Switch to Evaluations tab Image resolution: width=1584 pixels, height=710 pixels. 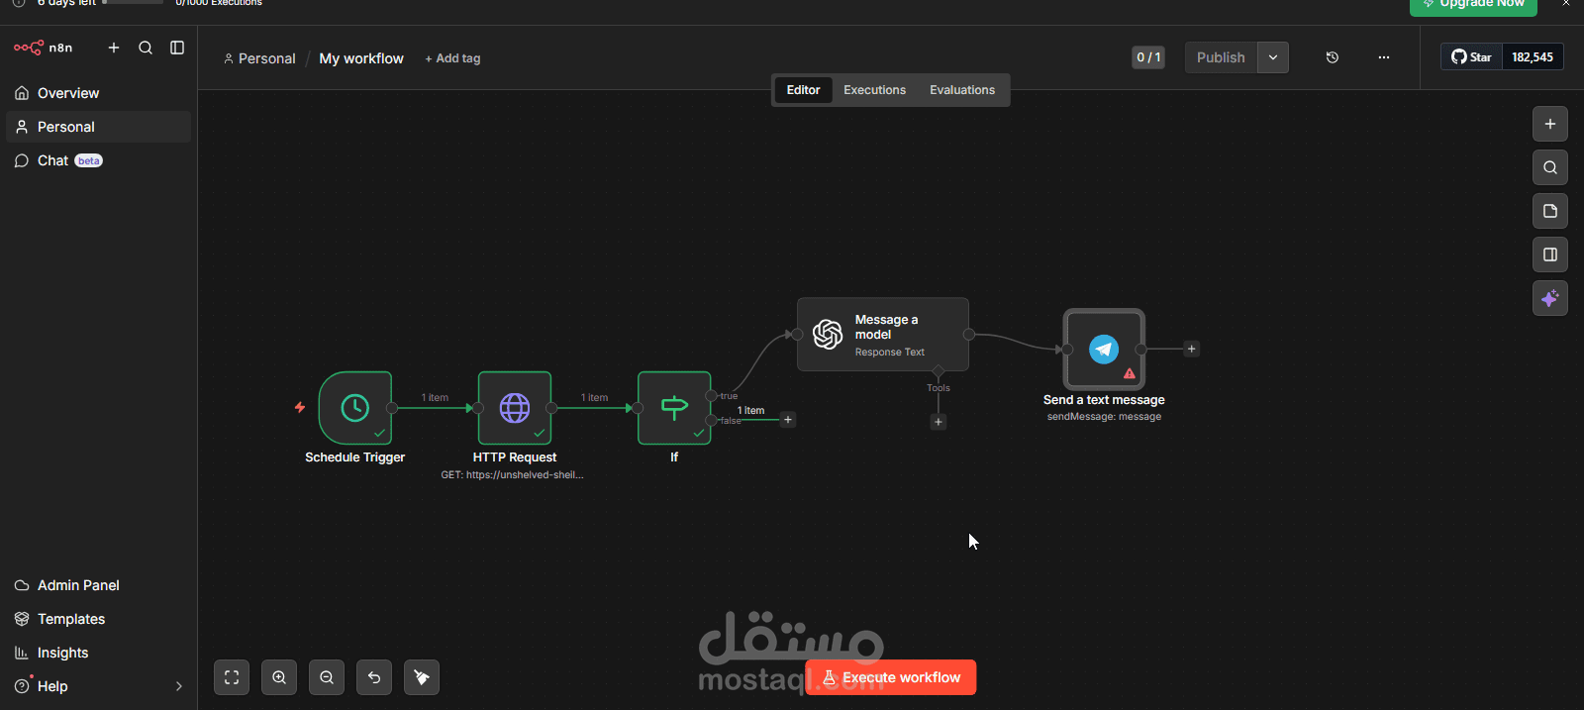click(962, 90)
